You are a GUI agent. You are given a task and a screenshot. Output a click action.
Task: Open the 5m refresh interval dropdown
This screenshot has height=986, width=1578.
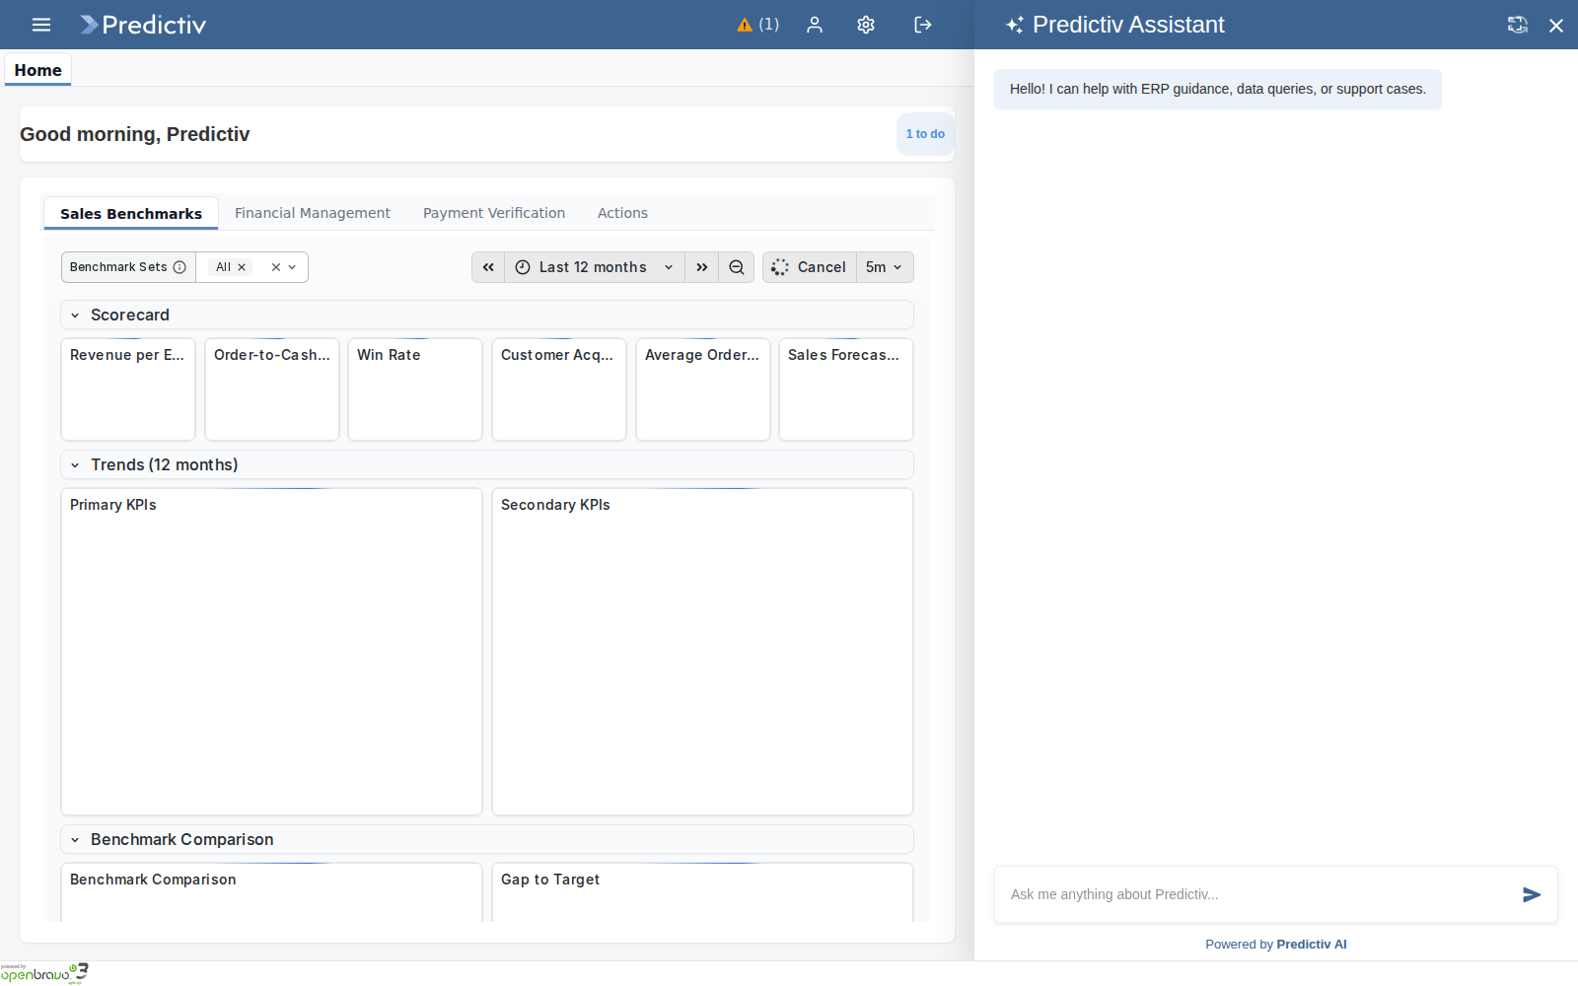coord(885,267)
